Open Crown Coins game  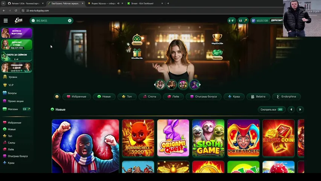coord(278,138)
